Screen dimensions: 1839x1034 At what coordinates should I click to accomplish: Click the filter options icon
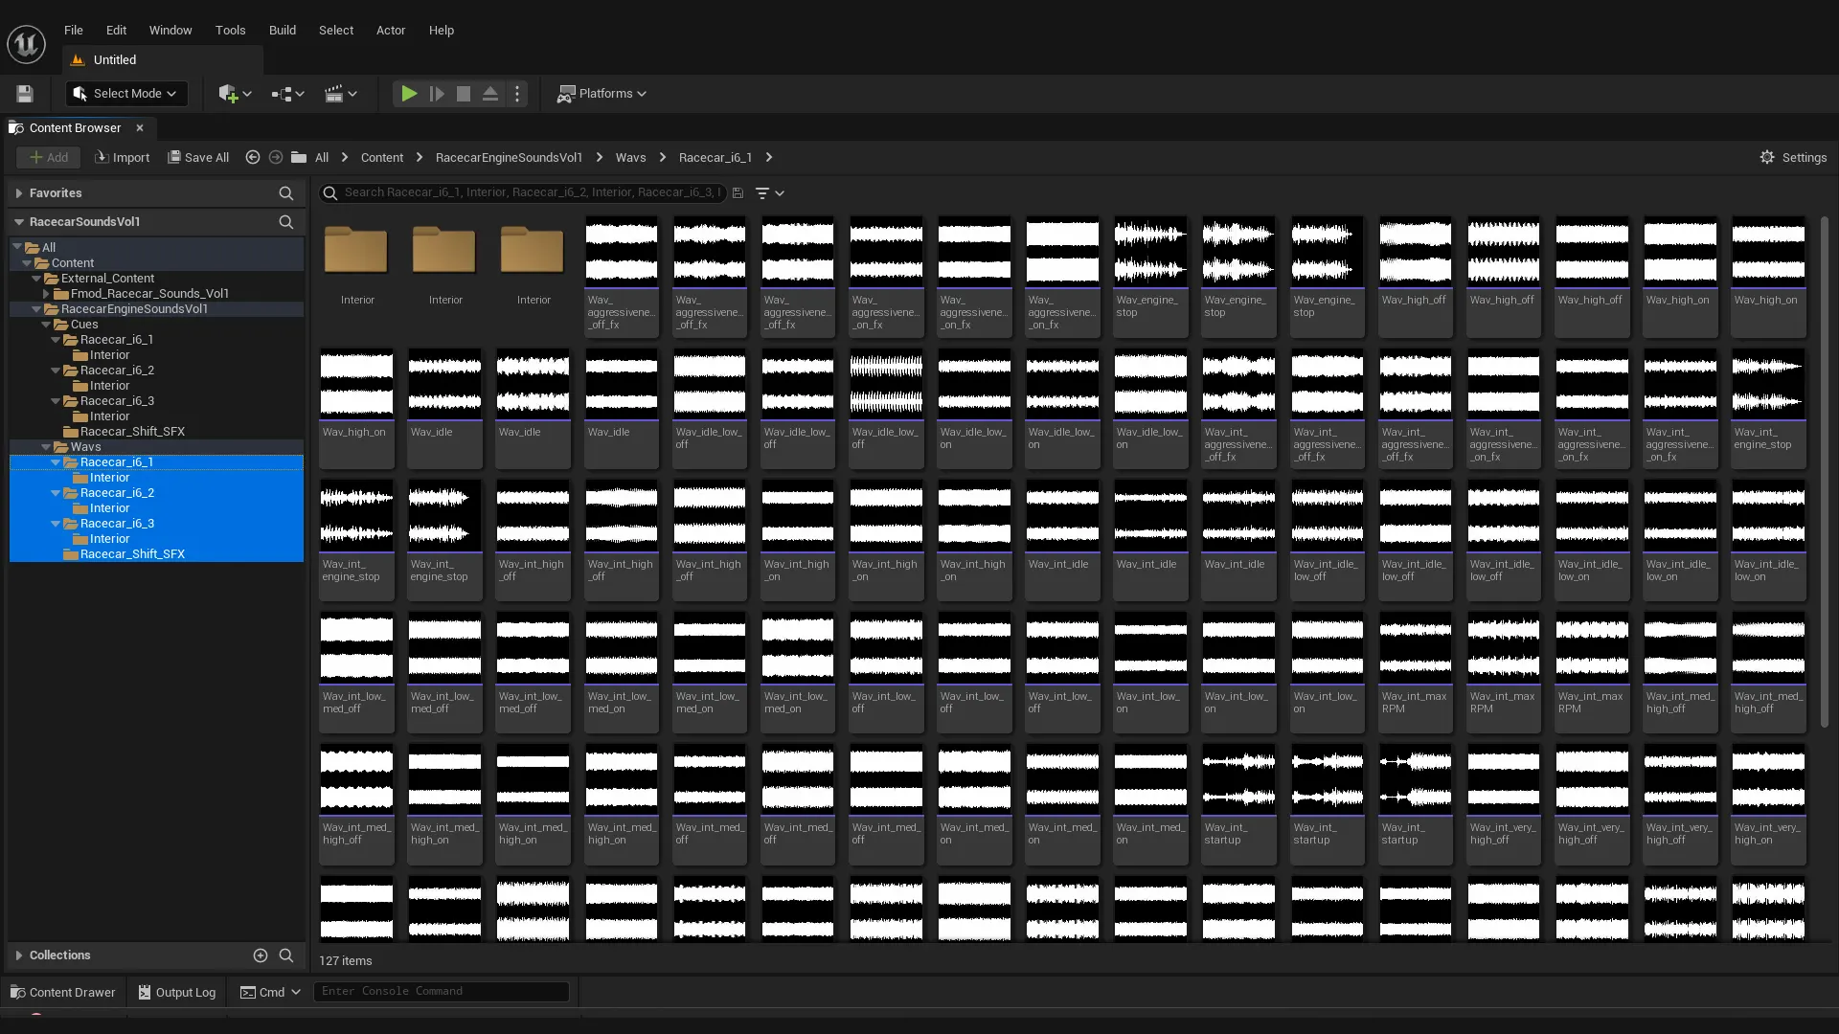click(x=769, y=193)
